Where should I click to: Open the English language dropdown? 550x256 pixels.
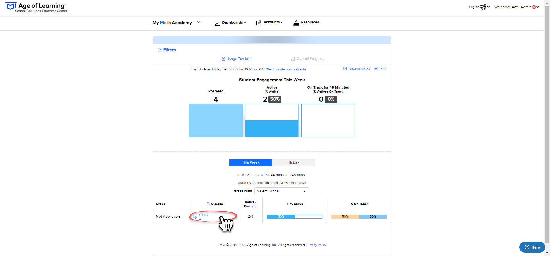(x=479, y=7)
